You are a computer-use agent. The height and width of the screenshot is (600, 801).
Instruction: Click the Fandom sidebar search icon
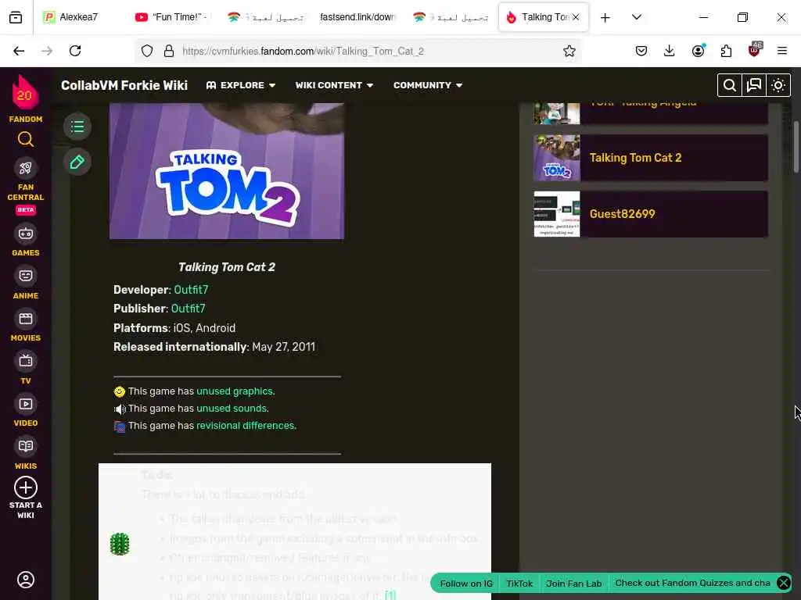[x=26, y=139]
